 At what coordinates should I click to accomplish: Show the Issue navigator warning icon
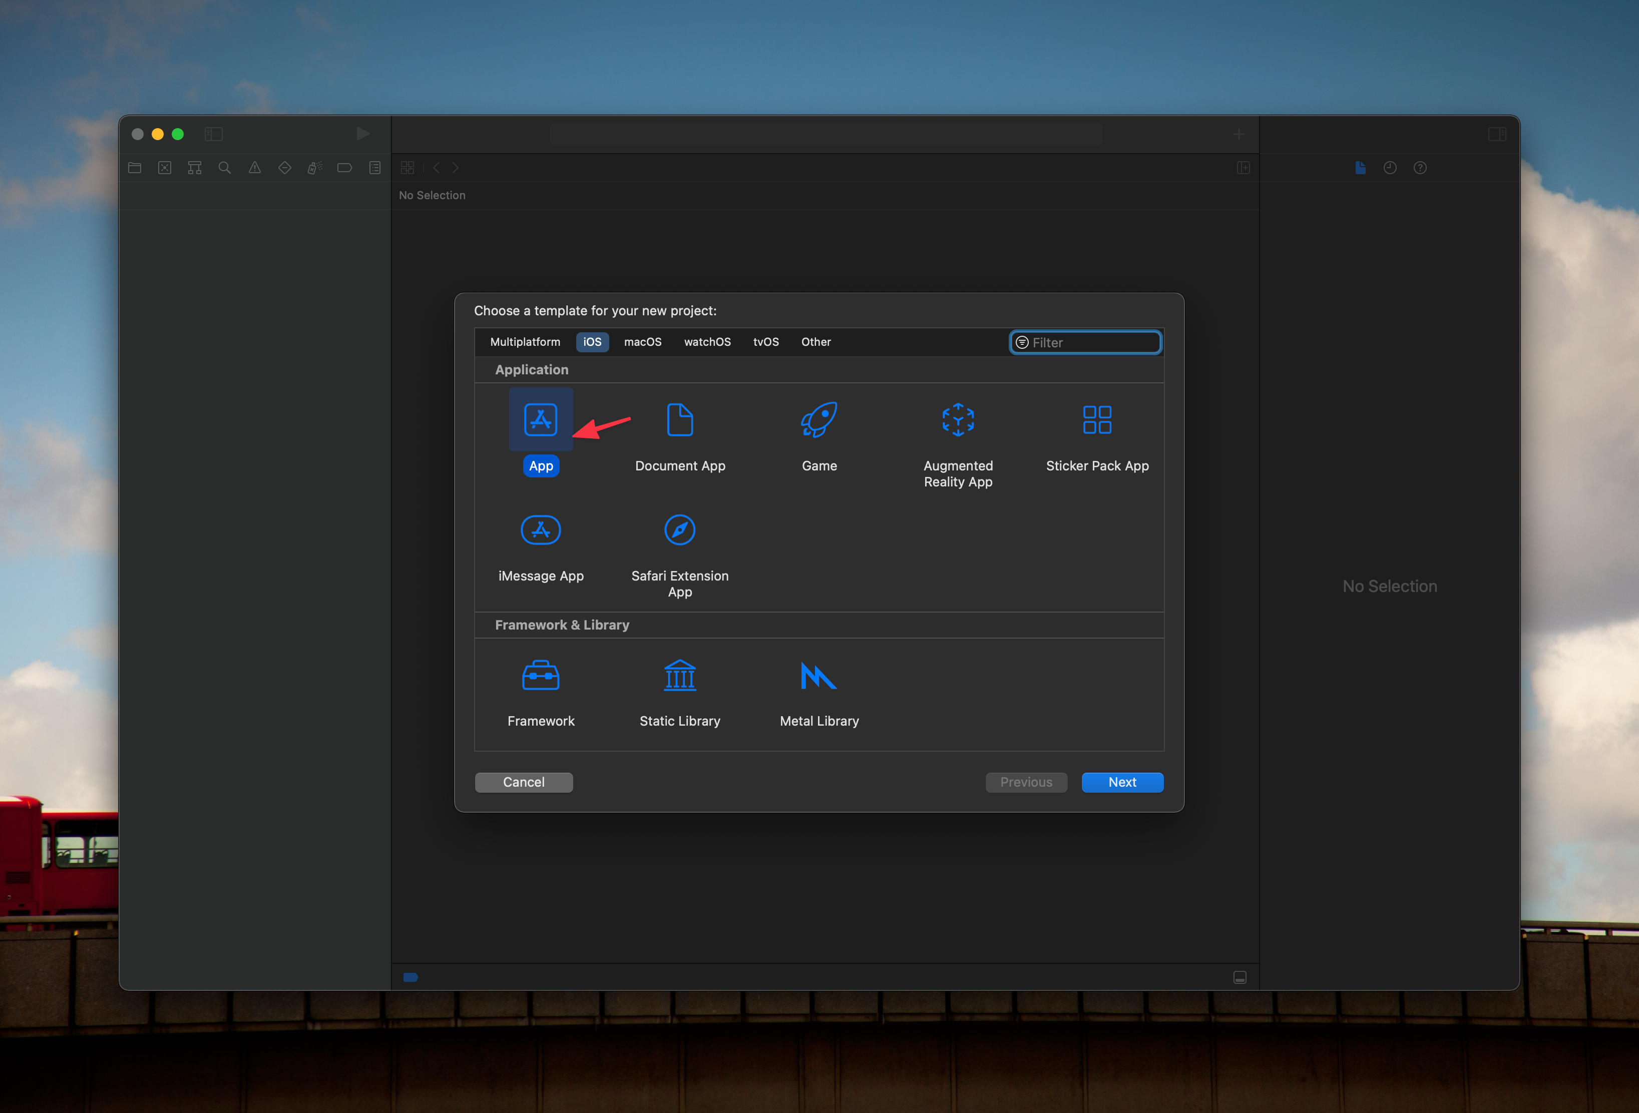pos(255,168)
